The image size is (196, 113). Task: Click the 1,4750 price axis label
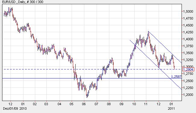pyautogui.click(x=188, y=18)
